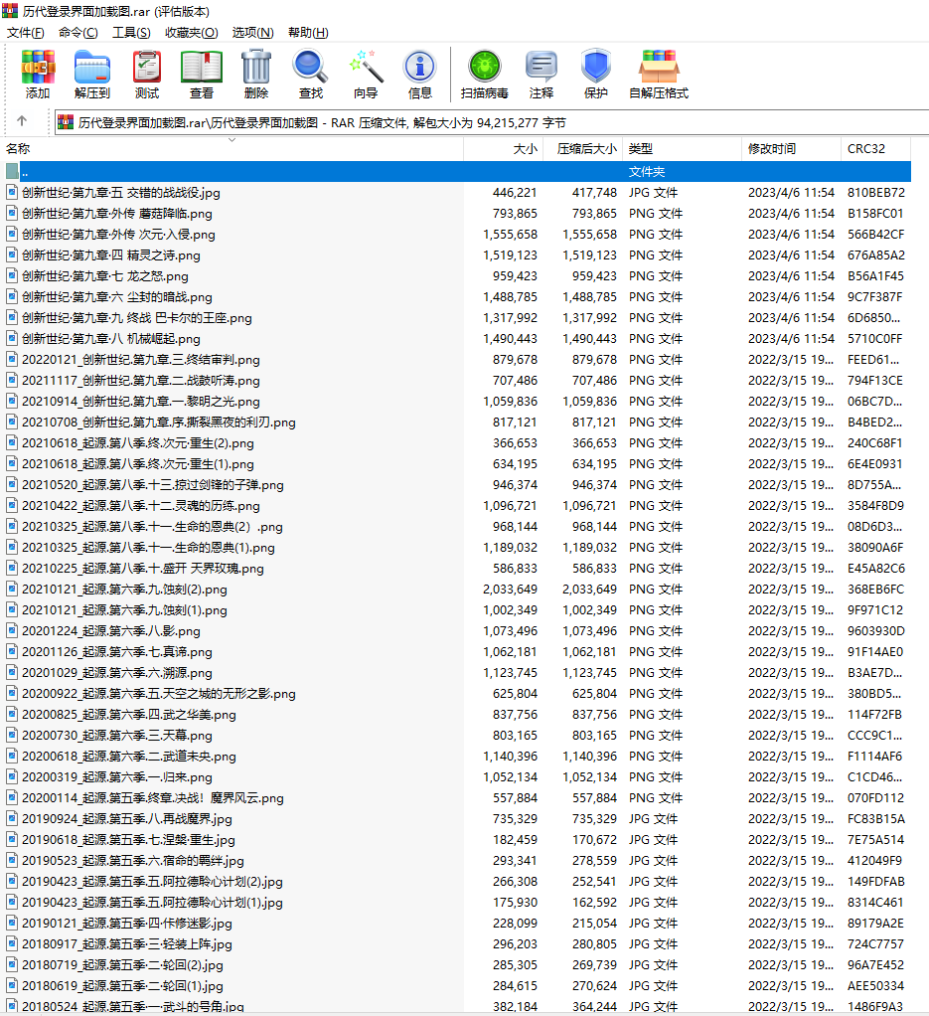Open the 选项(N) menu
Image resolution: width=929 pixels, height=1016 pixels.
[x=252, y=33]
